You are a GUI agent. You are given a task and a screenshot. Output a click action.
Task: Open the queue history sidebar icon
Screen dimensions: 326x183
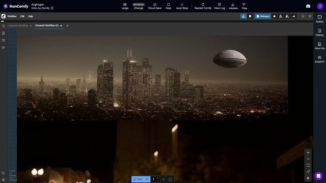pos(4,26)
